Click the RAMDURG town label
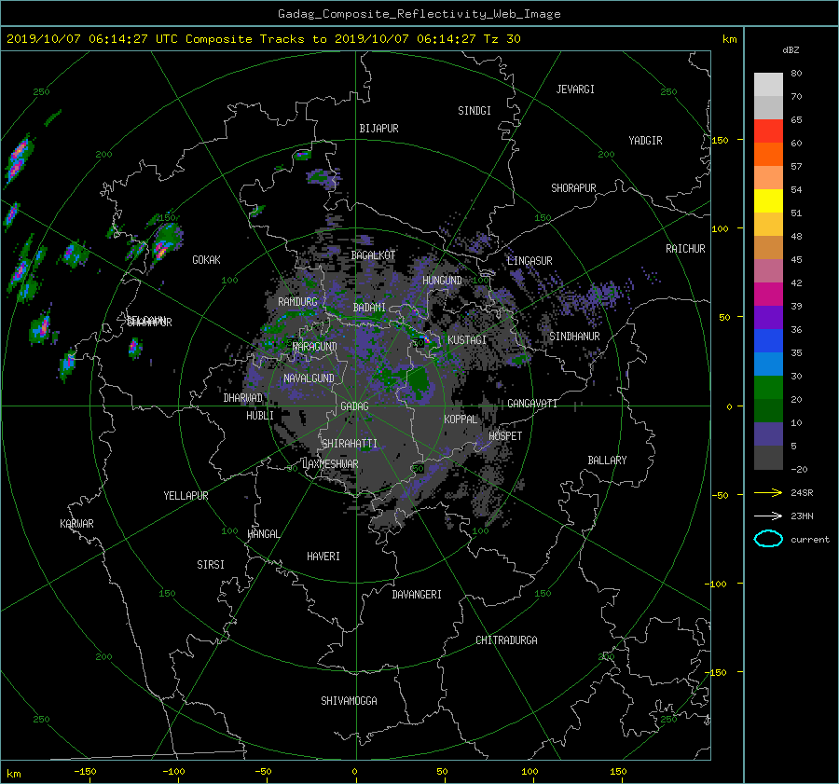839x784 pixels. (x=297, y=302)
